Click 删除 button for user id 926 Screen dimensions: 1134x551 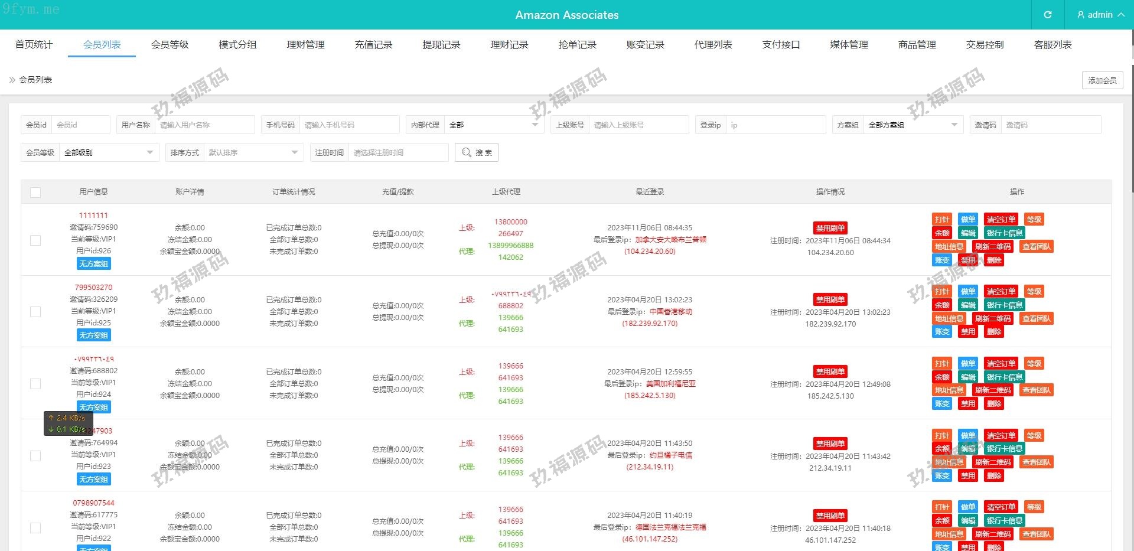coord(994,260)
